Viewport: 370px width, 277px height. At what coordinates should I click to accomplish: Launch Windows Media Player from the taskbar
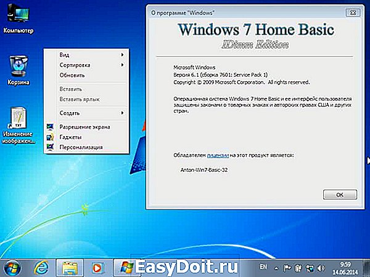point(97,268)
